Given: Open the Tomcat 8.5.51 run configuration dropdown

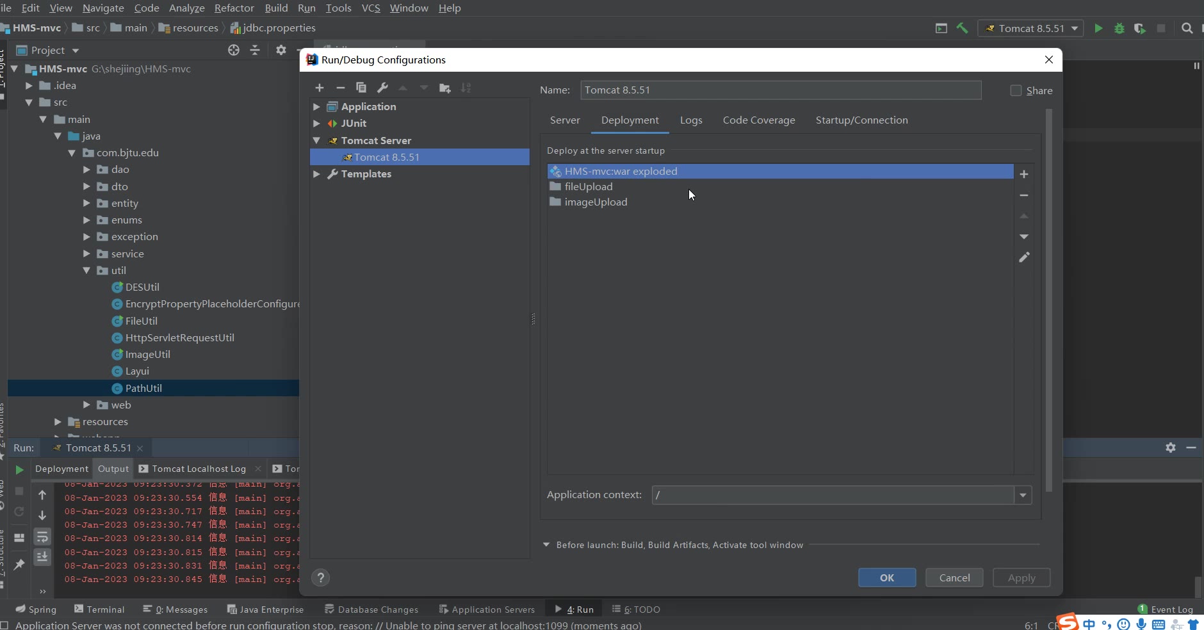Looking at the screenshot, I should click(x=1031, y=28).
